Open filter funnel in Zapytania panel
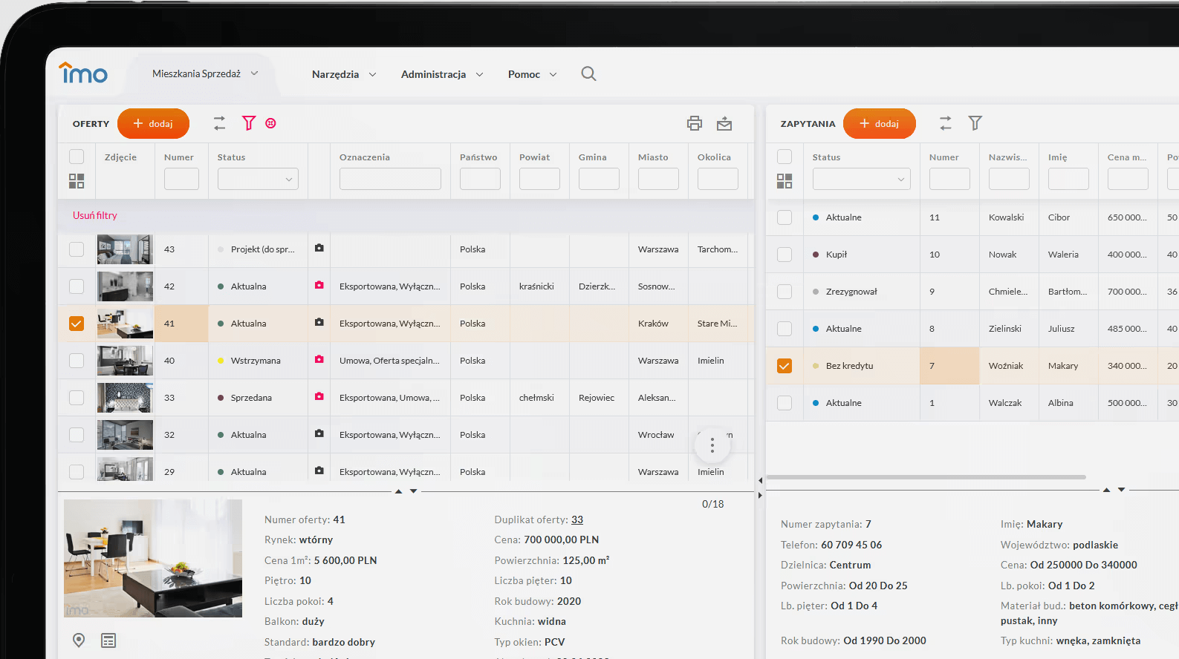This screenshot has height=659, width=1179. point(975,123)
